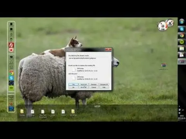
Task: Open the red record icon in dock
Action: (x=11, y=50)
